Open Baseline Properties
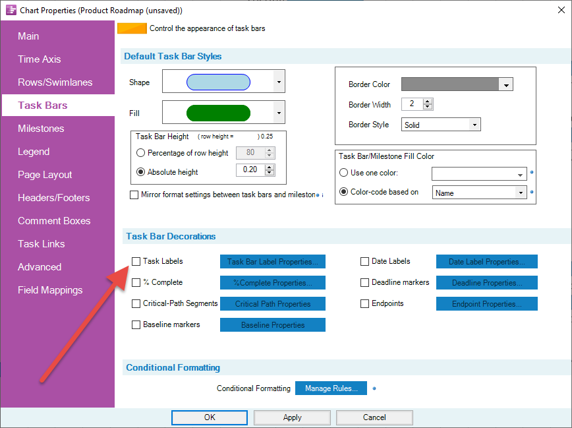 tap(273, 324)
